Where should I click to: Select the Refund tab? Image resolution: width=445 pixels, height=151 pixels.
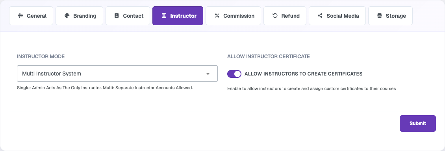pyautogui.click(x=285, y=16)
